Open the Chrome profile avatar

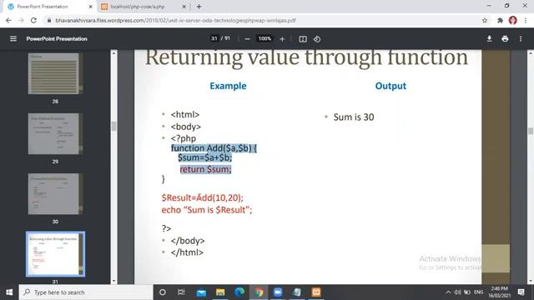(513, 20)
